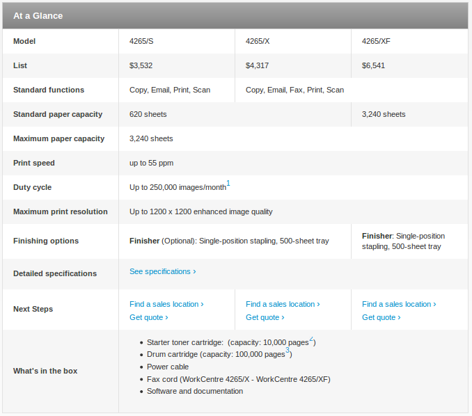Click the Maximum paper capacity label

(58, 138)
